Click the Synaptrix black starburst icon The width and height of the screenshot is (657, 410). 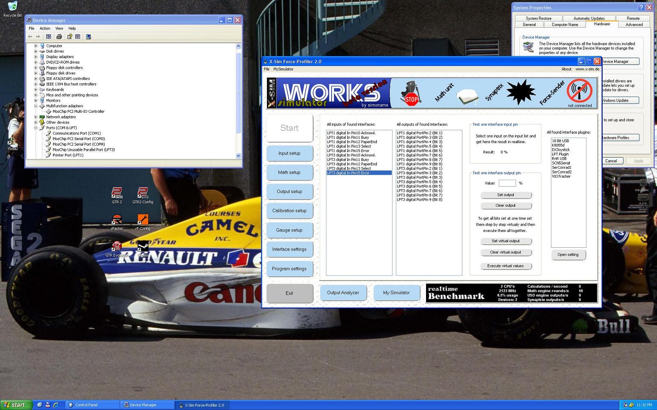pyautogui.click(x=521, y=92)
